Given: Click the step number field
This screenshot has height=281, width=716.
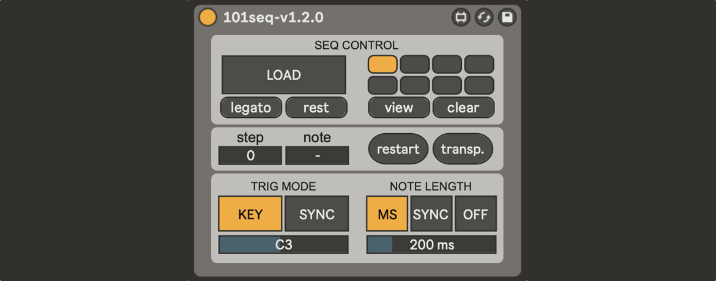Looking at the screenshot, I should tap(250, 156).
